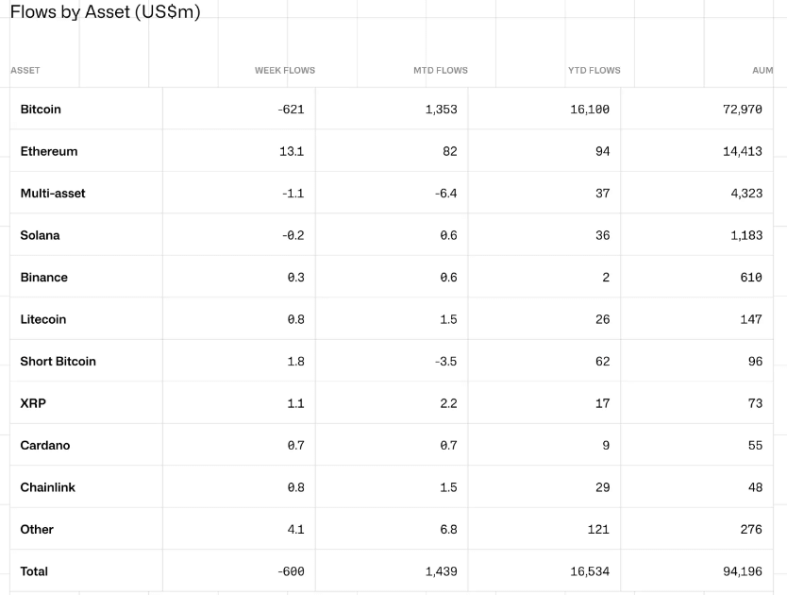787x595 pixels.
Task: Click Bitcoin's week flows value -621
Action: click(x=291, y=110)
